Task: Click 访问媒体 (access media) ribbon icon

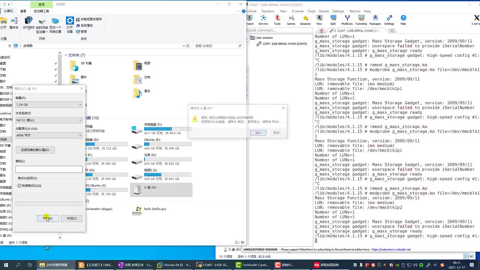Action: (x=29, y=23)
